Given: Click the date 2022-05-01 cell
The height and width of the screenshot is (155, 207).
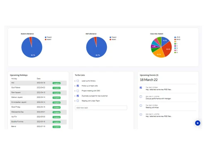Looking at the screenshot, I should [41, 112].
